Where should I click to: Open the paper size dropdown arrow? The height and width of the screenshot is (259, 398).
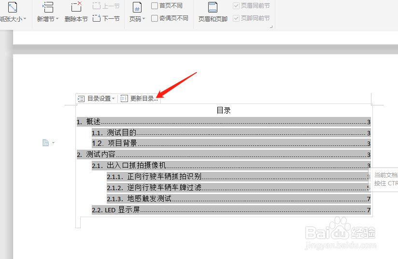click(x=25, y=19)
